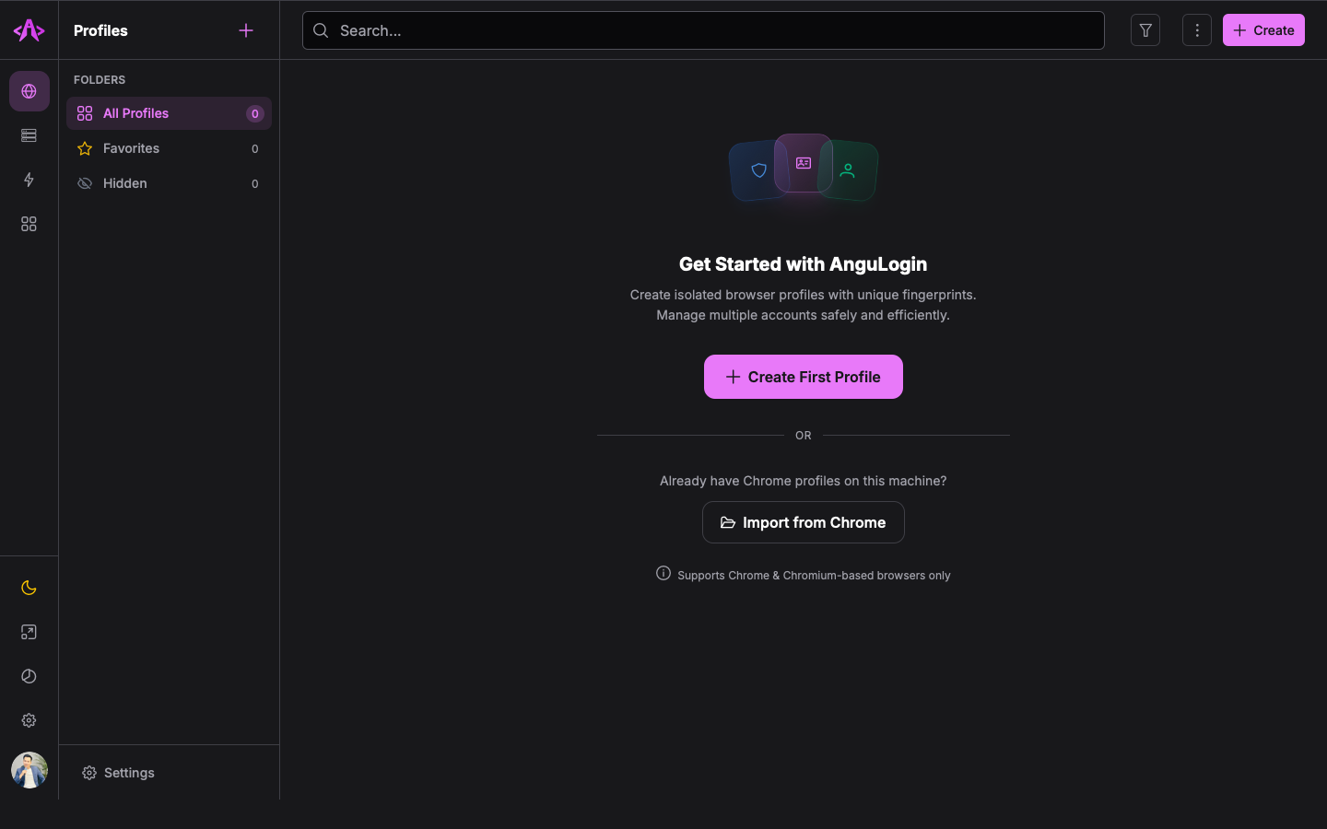The width and height of the screenshot is (1327, 829).
Task: Open the Proxies list icon in sidebar
Action: pos(29,135)
